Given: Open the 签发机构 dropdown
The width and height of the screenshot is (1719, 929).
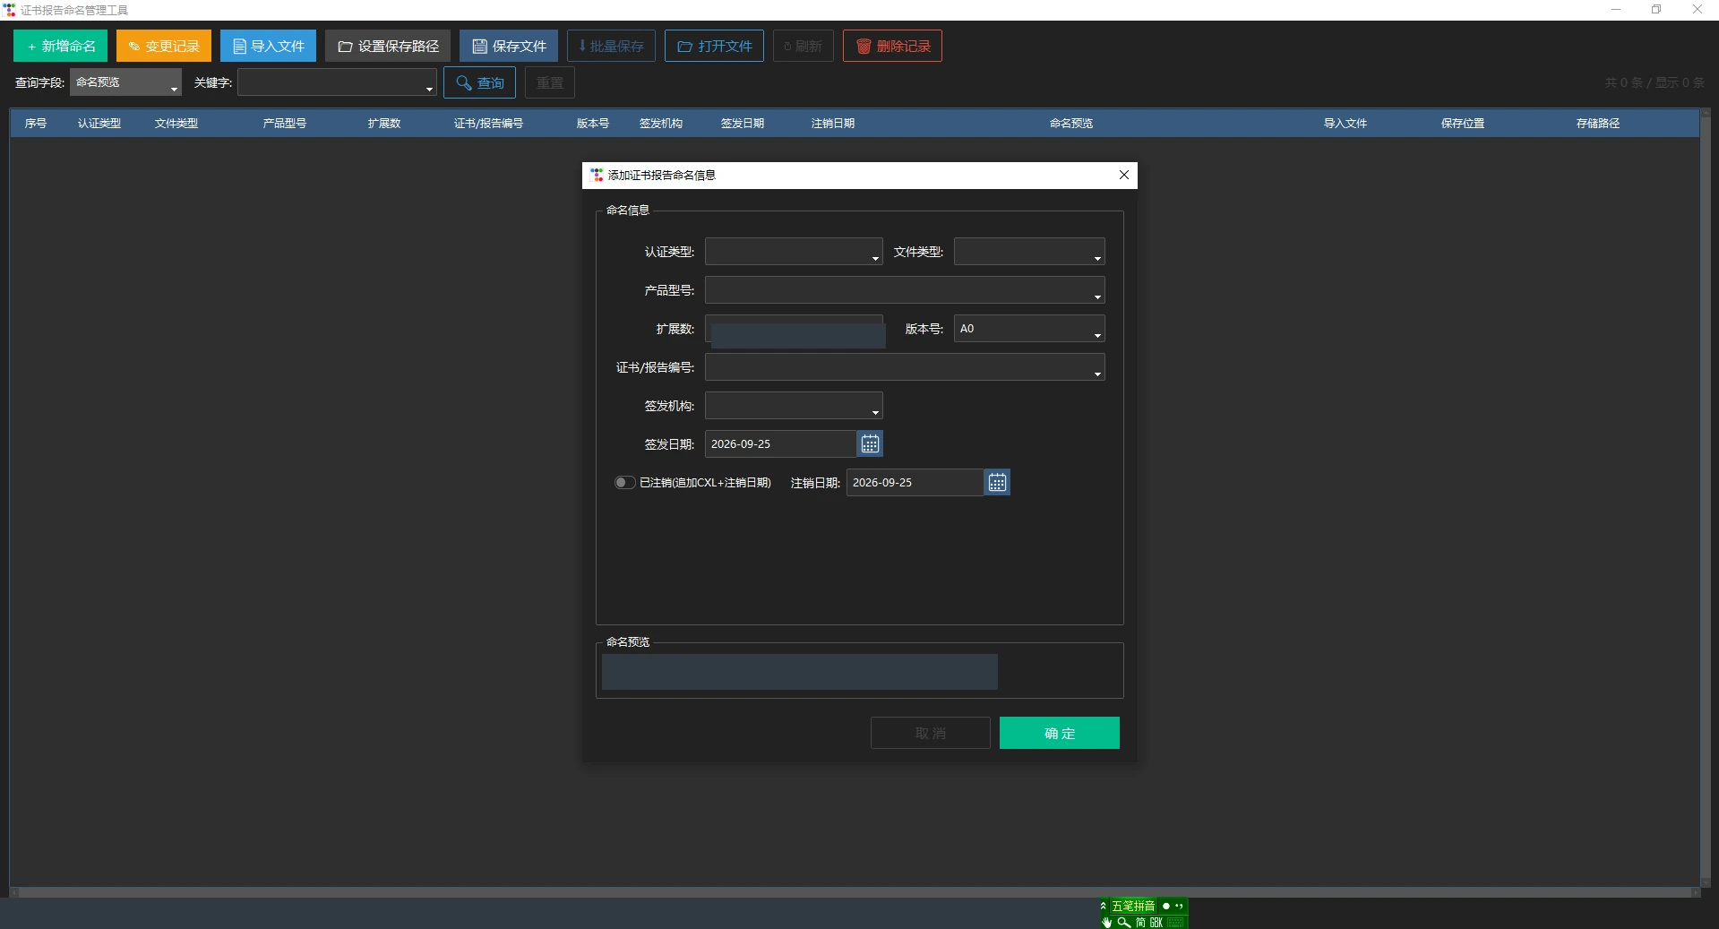Looking at the screenshot, I should coord(794,406).
